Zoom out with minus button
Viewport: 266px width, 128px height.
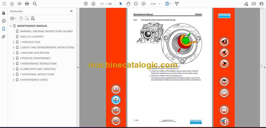point(136,4)
